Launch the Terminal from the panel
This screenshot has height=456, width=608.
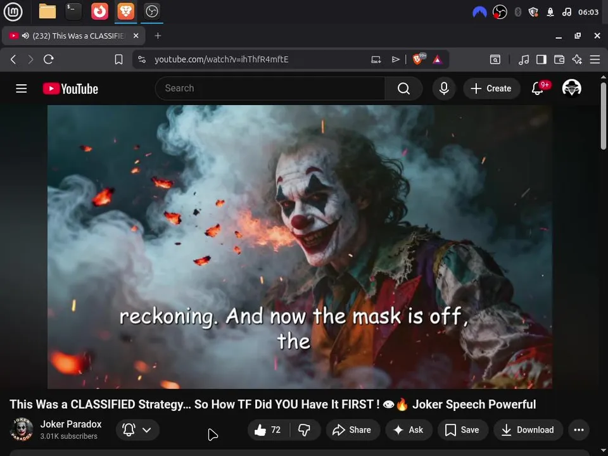coord(73,11)
